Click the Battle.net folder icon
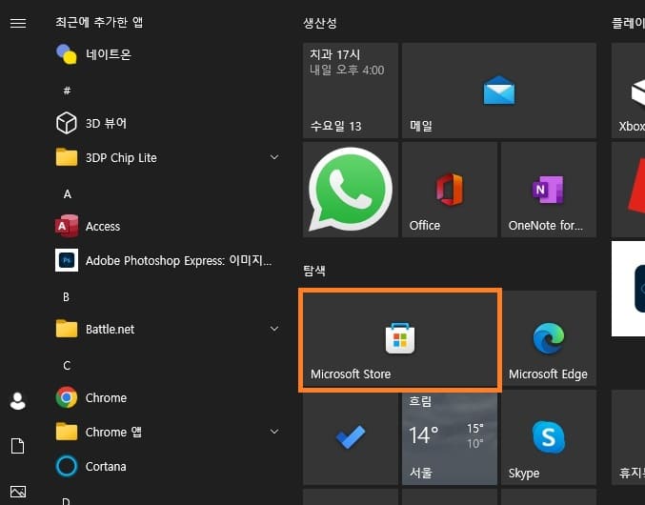645x505 pixels. coord(67,329)
